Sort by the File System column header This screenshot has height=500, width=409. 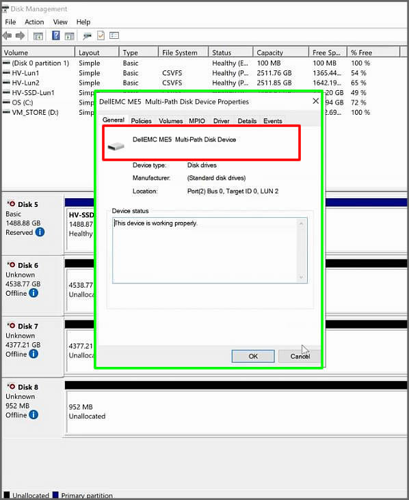coord(183,53)
